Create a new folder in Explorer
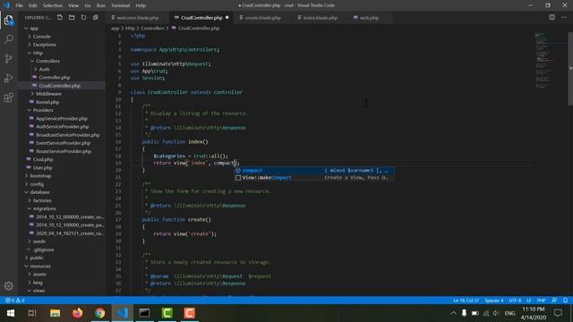 (x=72, y=18)
